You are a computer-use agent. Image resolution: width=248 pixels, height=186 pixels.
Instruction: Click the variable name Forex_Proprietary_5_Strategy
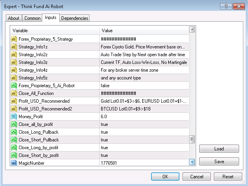[x=46, y=39]
